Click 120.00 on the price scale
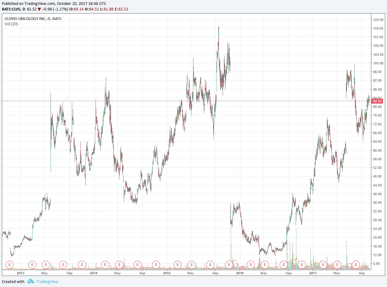This screenshot has height=287, width=387. tap(378, 20)
